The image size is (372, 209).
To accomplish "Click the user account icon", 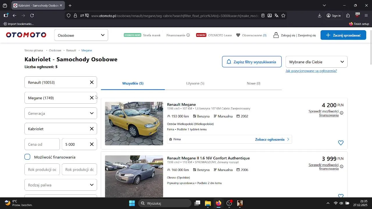I will point(276,35).
